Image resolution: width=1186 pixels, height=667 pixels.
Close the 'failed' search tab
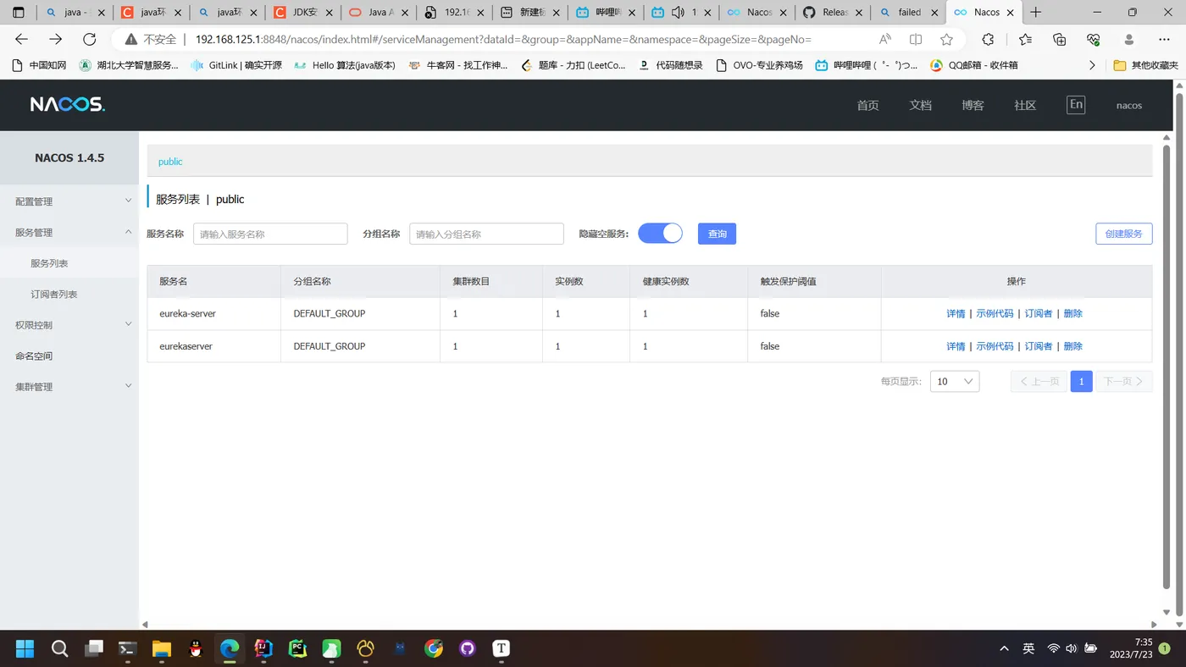tap(935, 13)
